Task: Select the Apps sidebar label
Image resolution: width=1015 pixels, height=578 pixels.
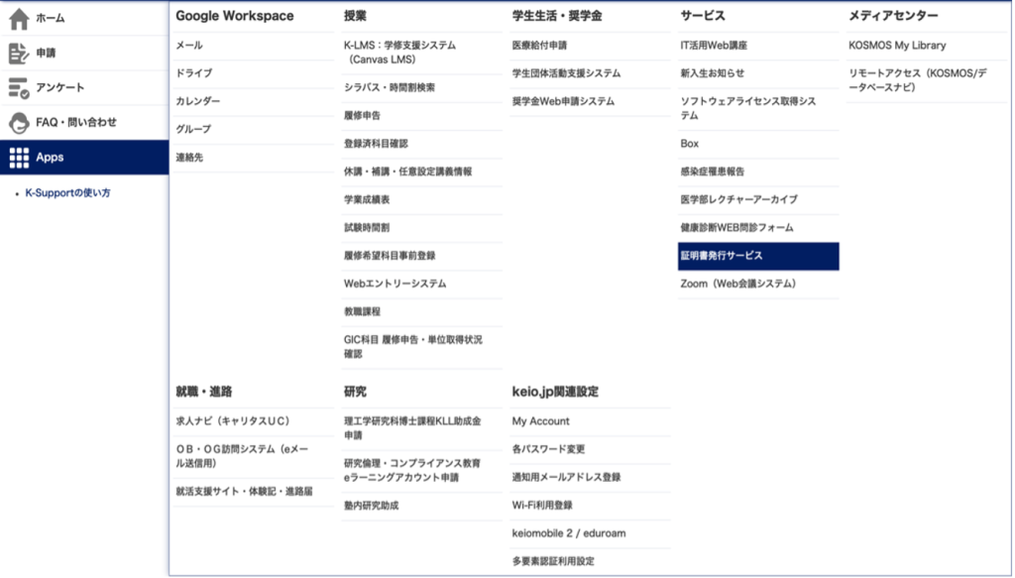Action: point(50,158)
